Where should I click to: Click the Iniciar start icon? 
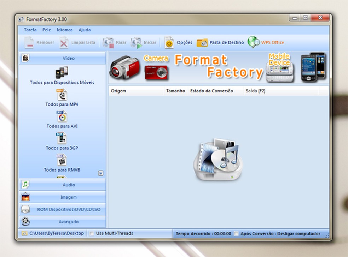point(136,42)
